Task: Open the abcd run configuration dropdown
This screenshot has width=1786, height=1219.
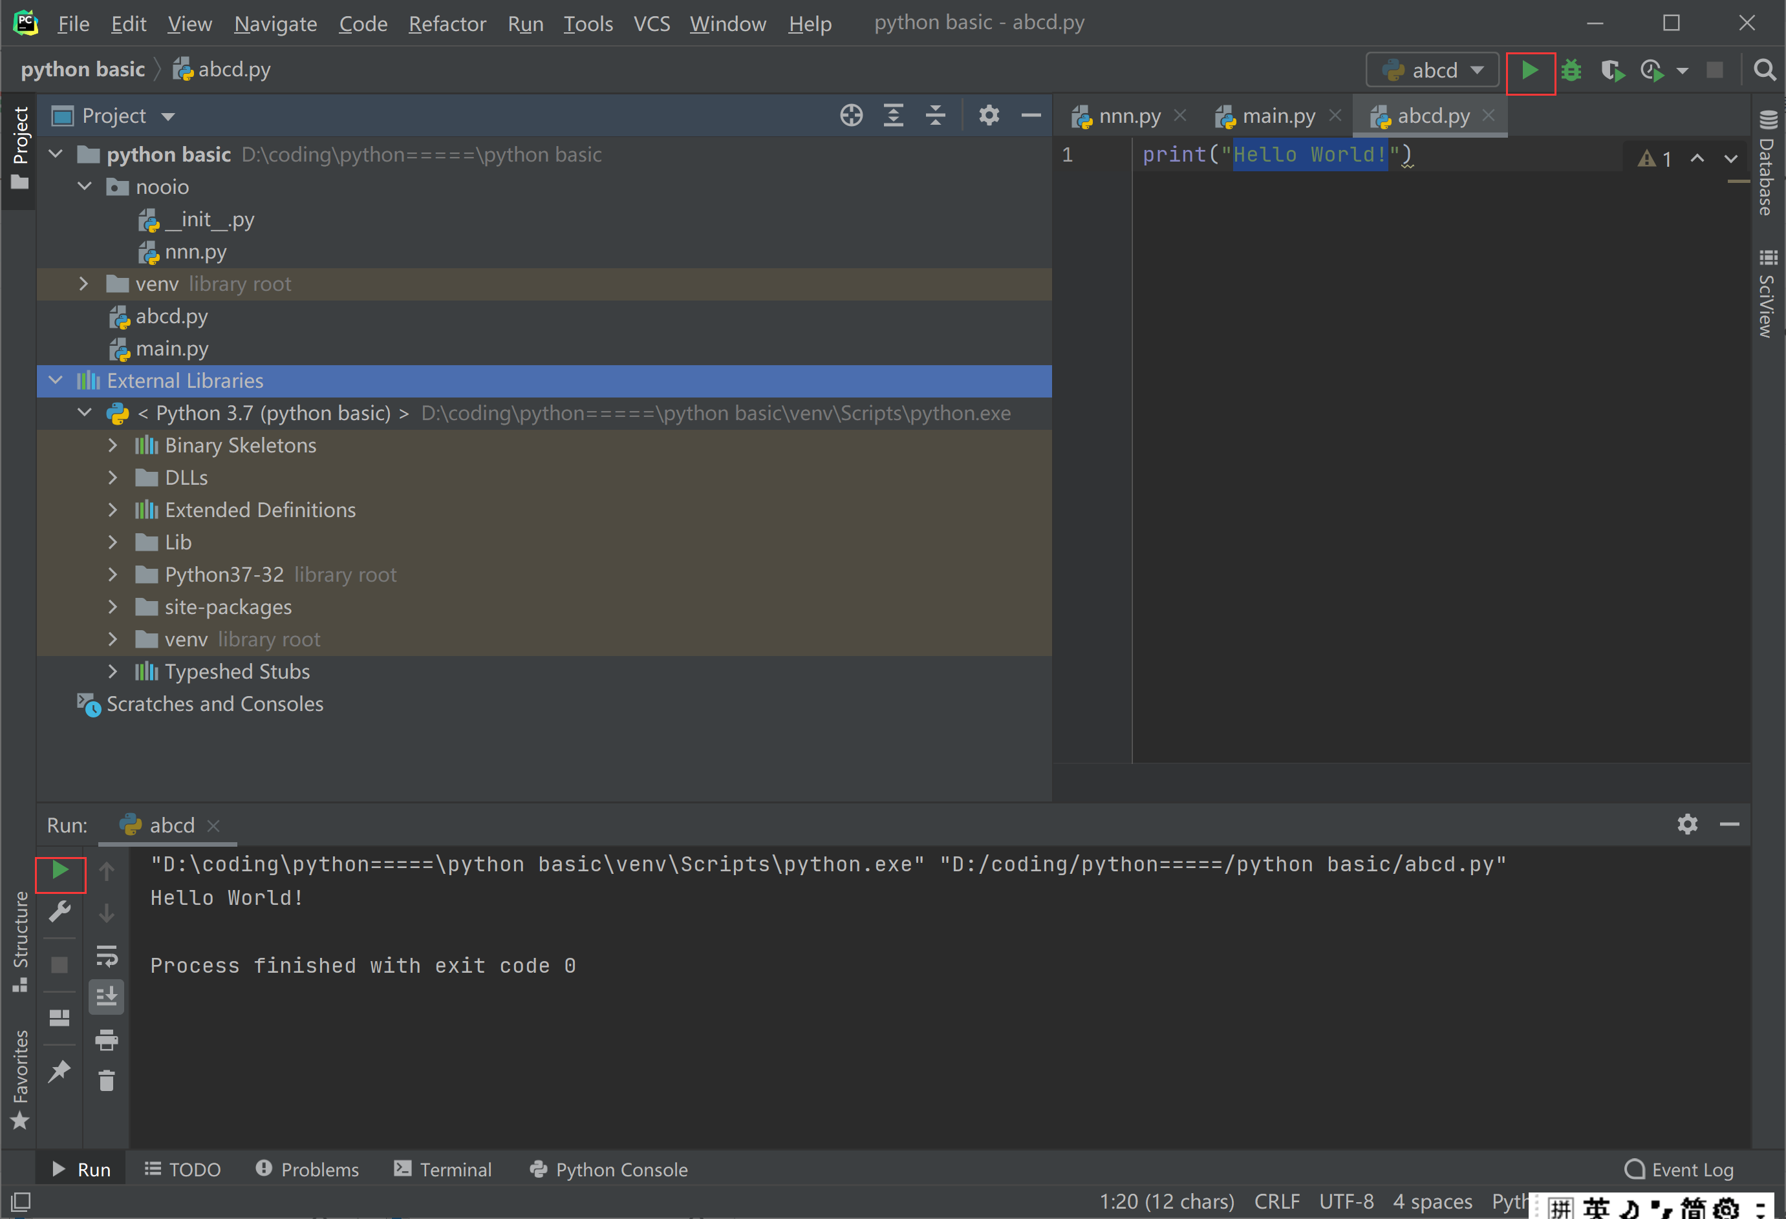Action: coord(1432,70)
